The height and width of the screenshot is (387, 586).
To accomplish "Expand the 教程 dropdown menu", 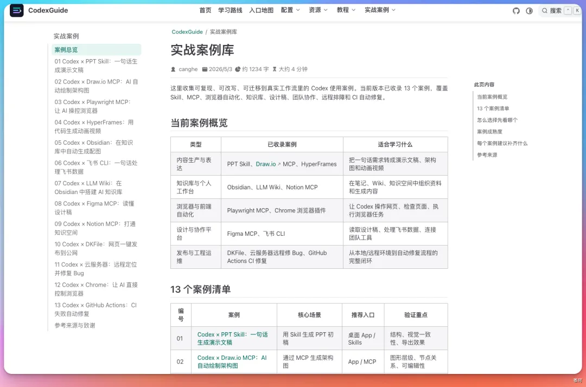I will point(346,10).
